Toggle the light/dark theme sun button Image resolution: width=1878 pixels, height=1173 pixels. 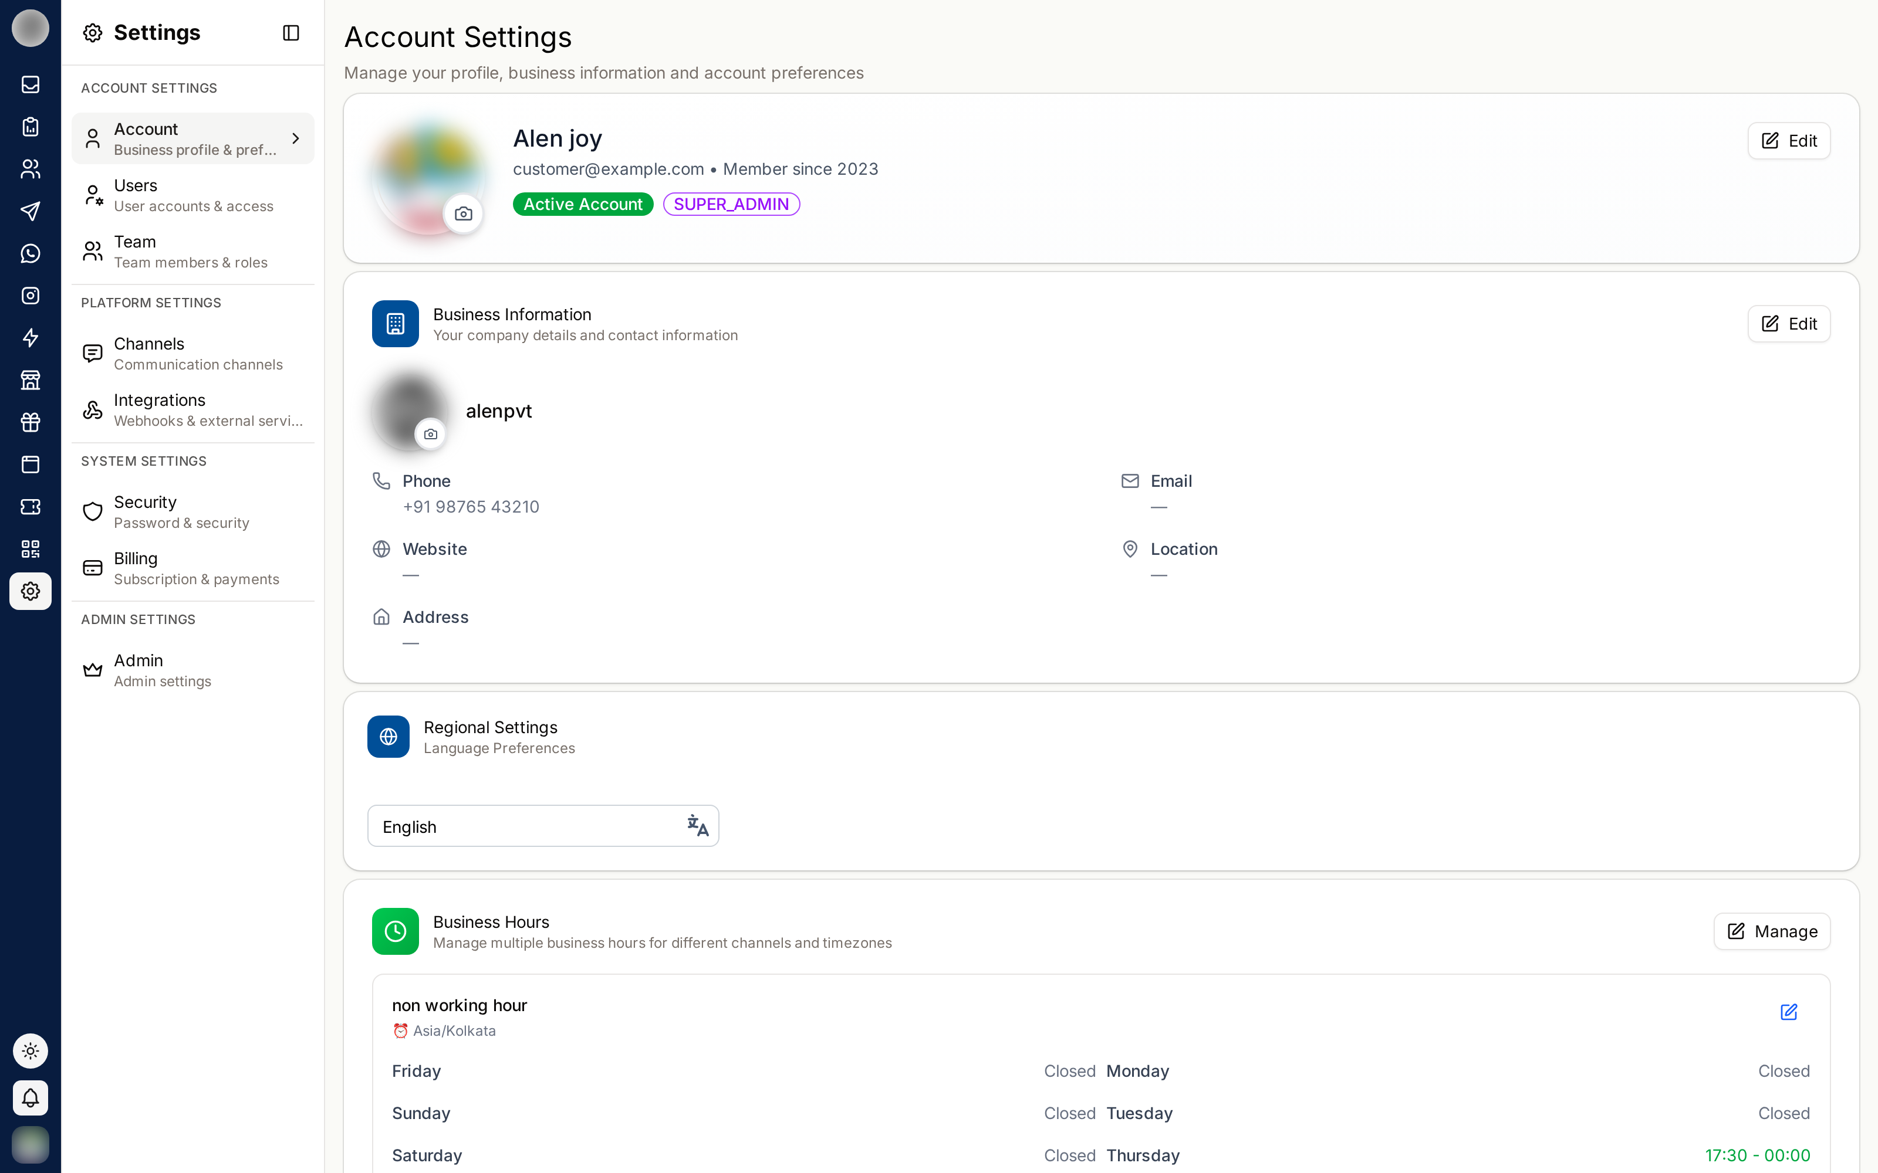tap(31, 1051)
